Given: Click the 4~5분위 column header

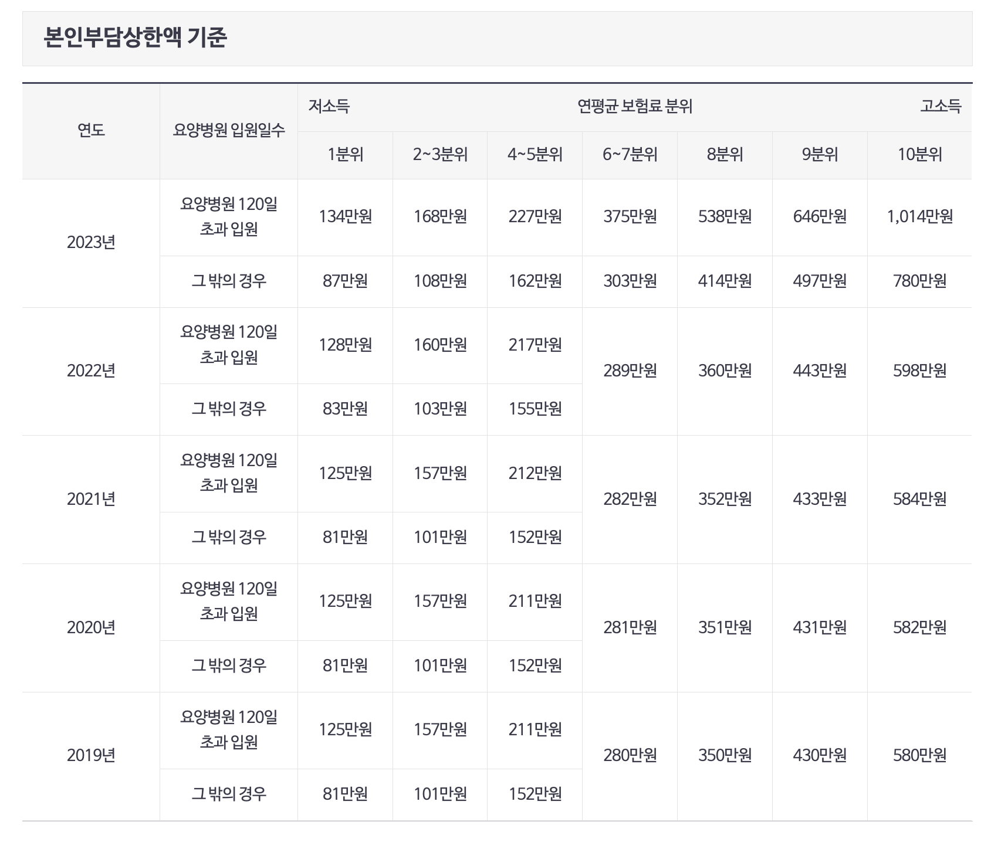Looking at the screenshot, I should [x=534, y=154].
